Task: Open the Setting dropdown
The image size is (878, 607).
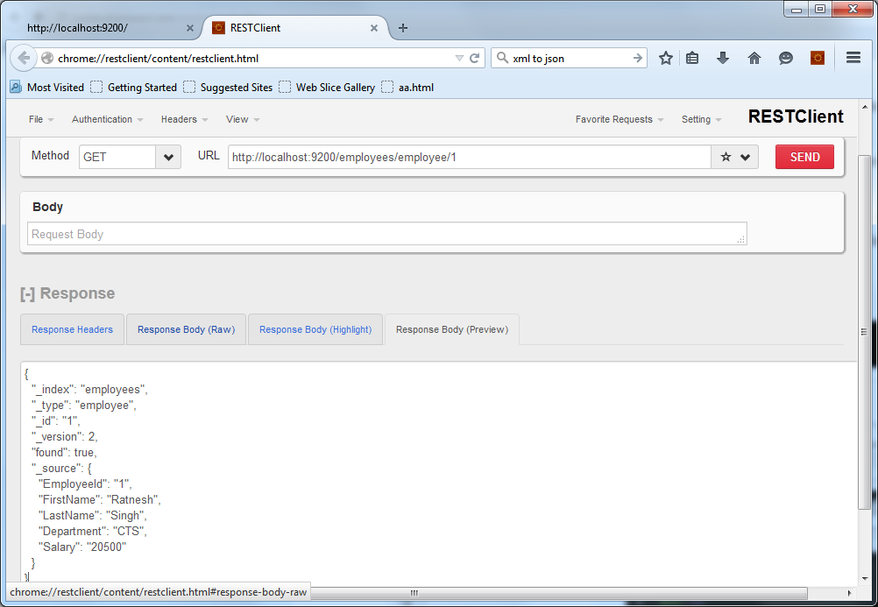Action: tap(701, 119)
